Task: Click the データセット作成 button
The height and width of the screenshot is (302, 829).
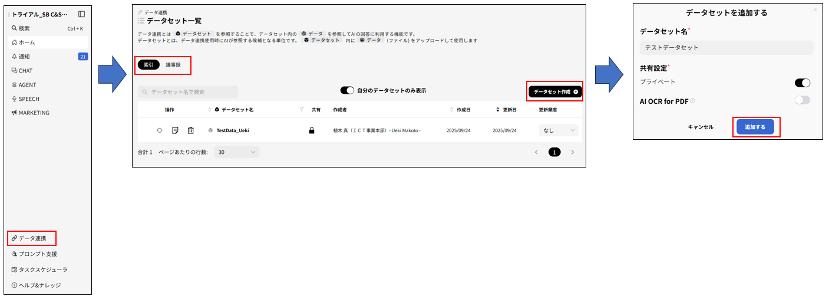Action: click(x=555, y=91)
